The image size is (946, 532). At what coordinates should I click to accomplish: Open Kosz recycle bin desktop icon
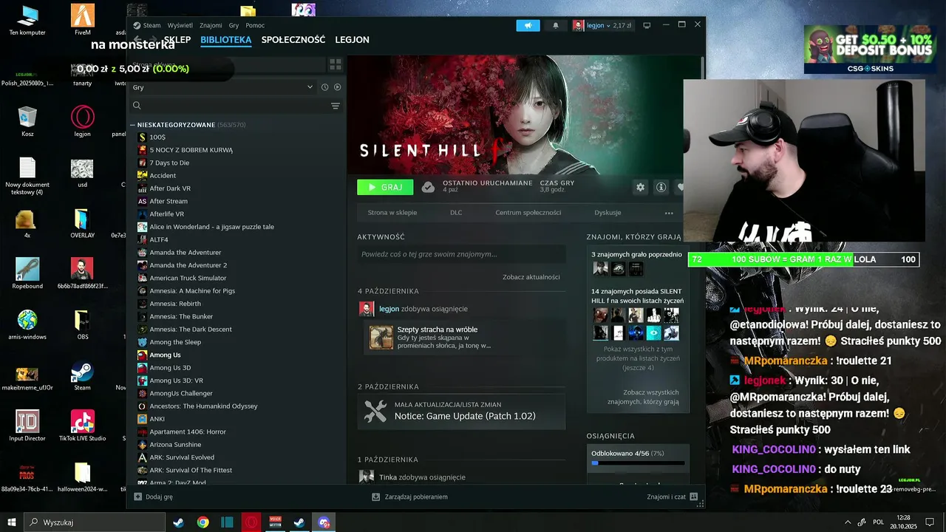tap(27, 122)
